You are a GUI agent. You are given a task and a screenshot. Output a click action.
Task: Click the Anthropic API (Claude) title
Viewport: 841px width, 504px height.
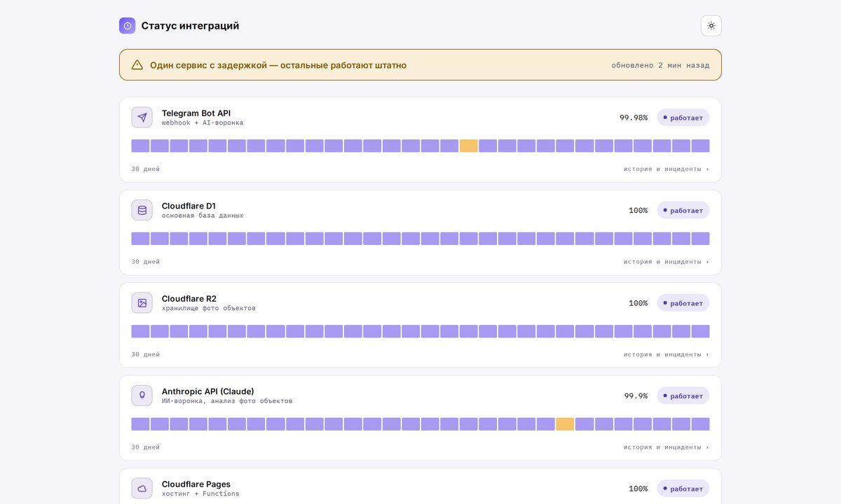pos(208,391)
